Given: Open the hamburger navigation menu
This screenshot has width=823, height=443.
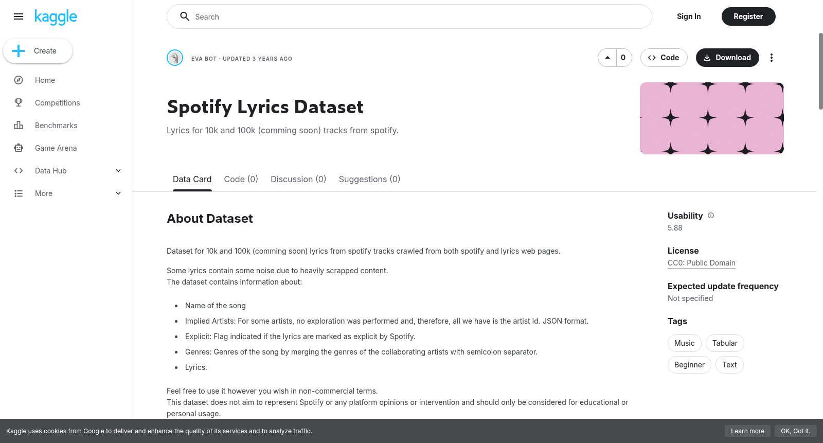Looking at the screenshot, I should 19,16.
